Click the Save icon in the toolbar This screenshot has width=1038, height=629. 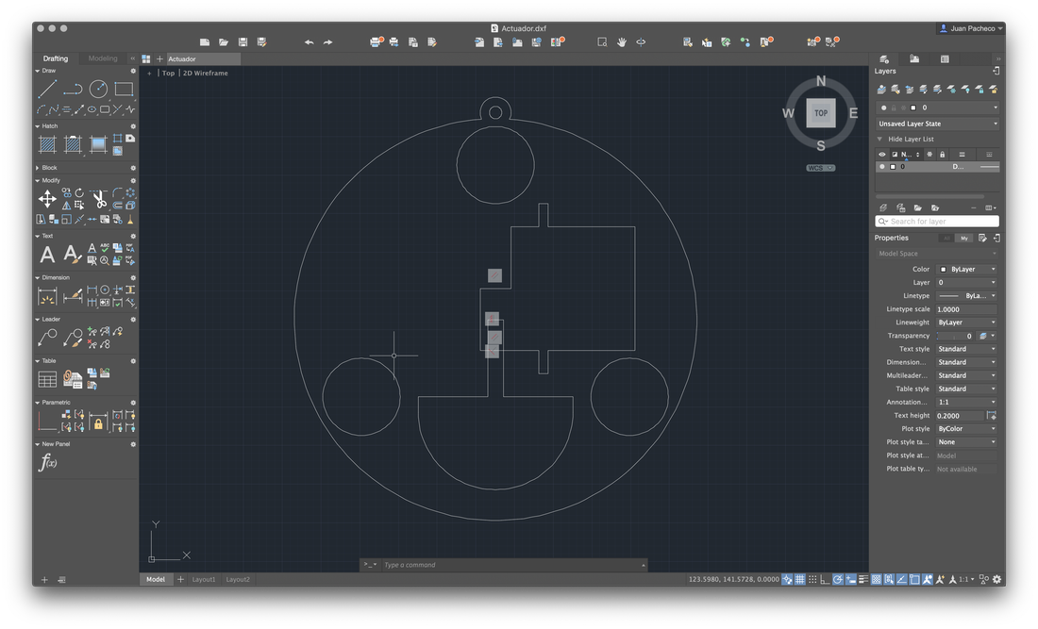243,42
